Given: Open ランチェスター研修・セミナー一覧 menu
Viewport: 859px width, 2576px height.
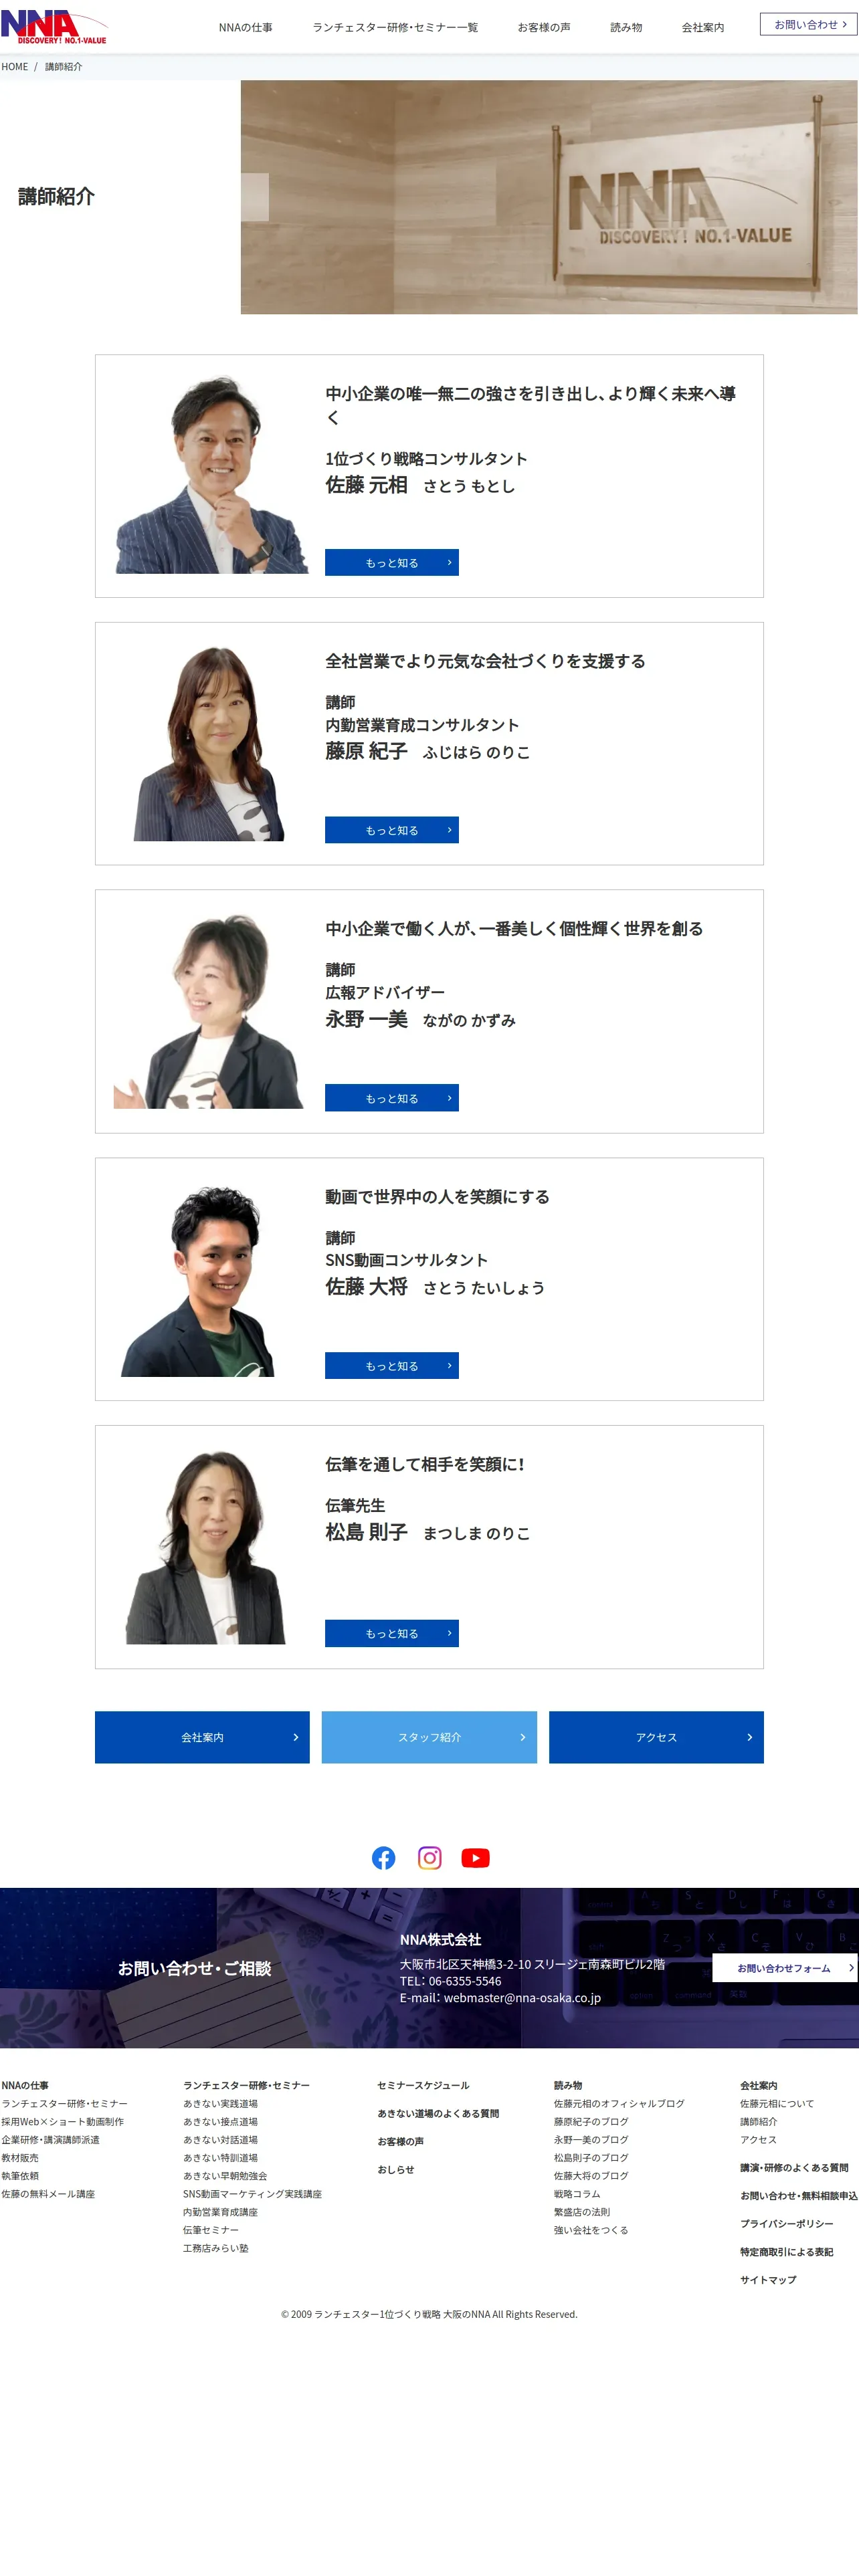Looking at the screenshot, I should pyautogui.click(x=395, y=27).
